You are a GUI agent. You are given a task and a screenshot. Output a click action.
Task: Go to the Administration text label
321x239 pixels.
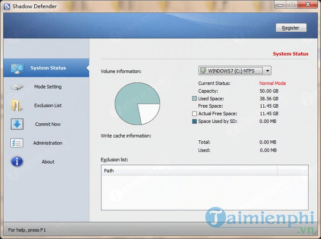click(x=48, y=143)
